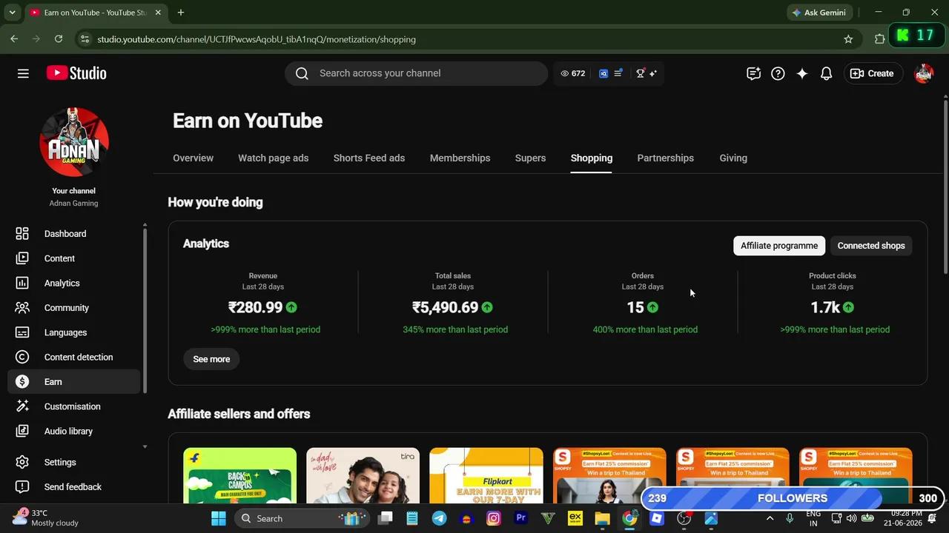Open Instagram from the taskbar
The height and width of the screenshot is (533, 949).
click(494, 518)
